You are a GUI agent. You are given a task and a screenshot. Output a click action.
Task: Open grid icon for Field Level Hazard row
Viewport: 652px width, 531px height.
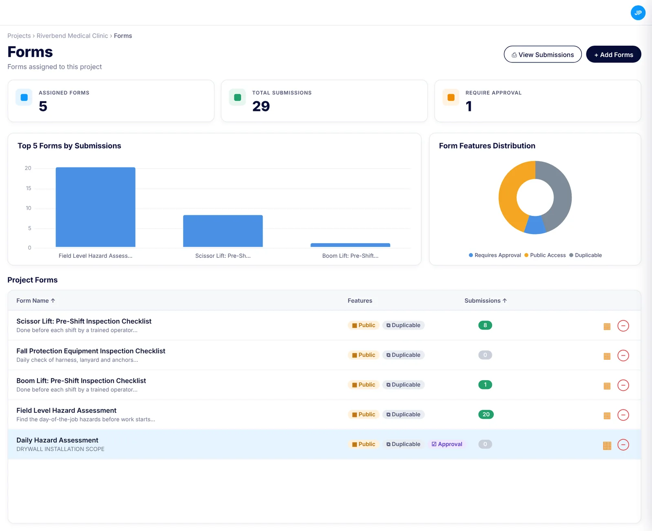tap(607, 416)
